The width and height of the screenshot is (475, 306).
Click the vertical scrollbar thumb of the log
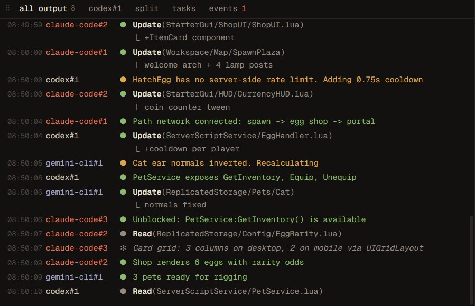[x=471, y=260]
